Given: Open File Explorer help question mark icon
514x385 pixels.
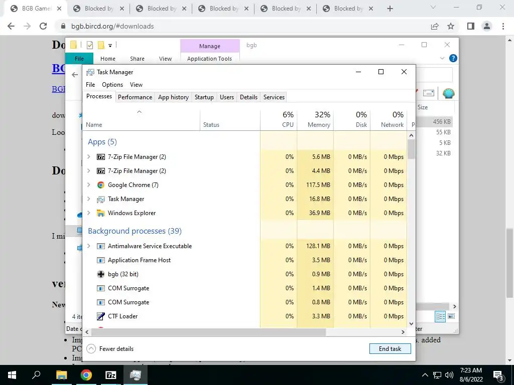Looking at the screenshot, I should coord(453,58).
